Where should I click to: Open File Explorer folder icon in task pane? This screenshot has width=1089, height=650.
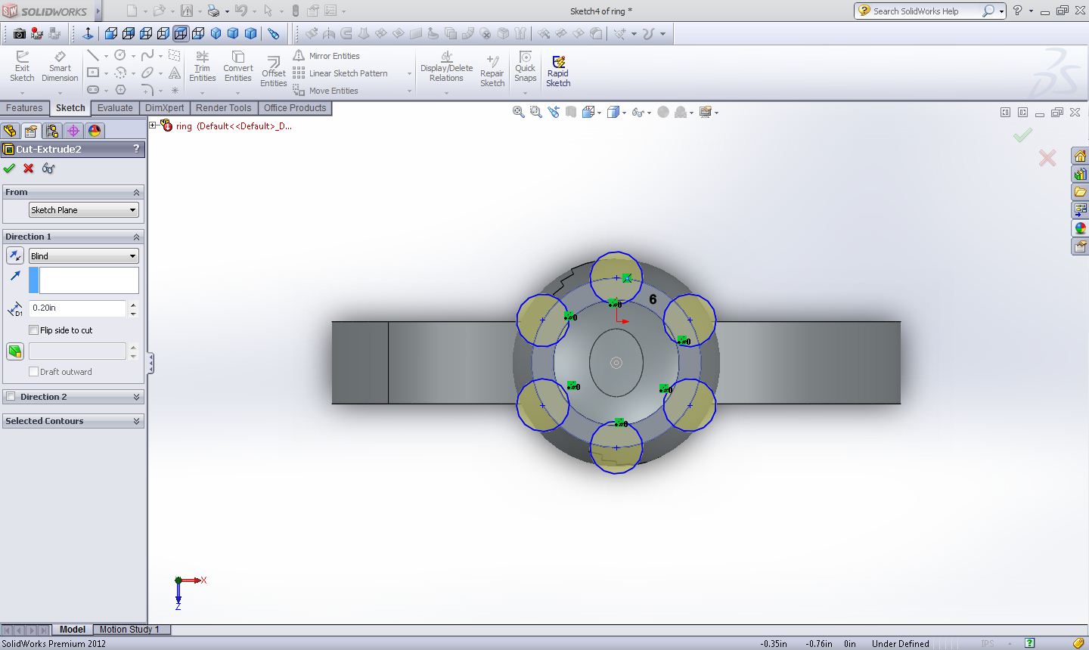[x=1080, y=192]
